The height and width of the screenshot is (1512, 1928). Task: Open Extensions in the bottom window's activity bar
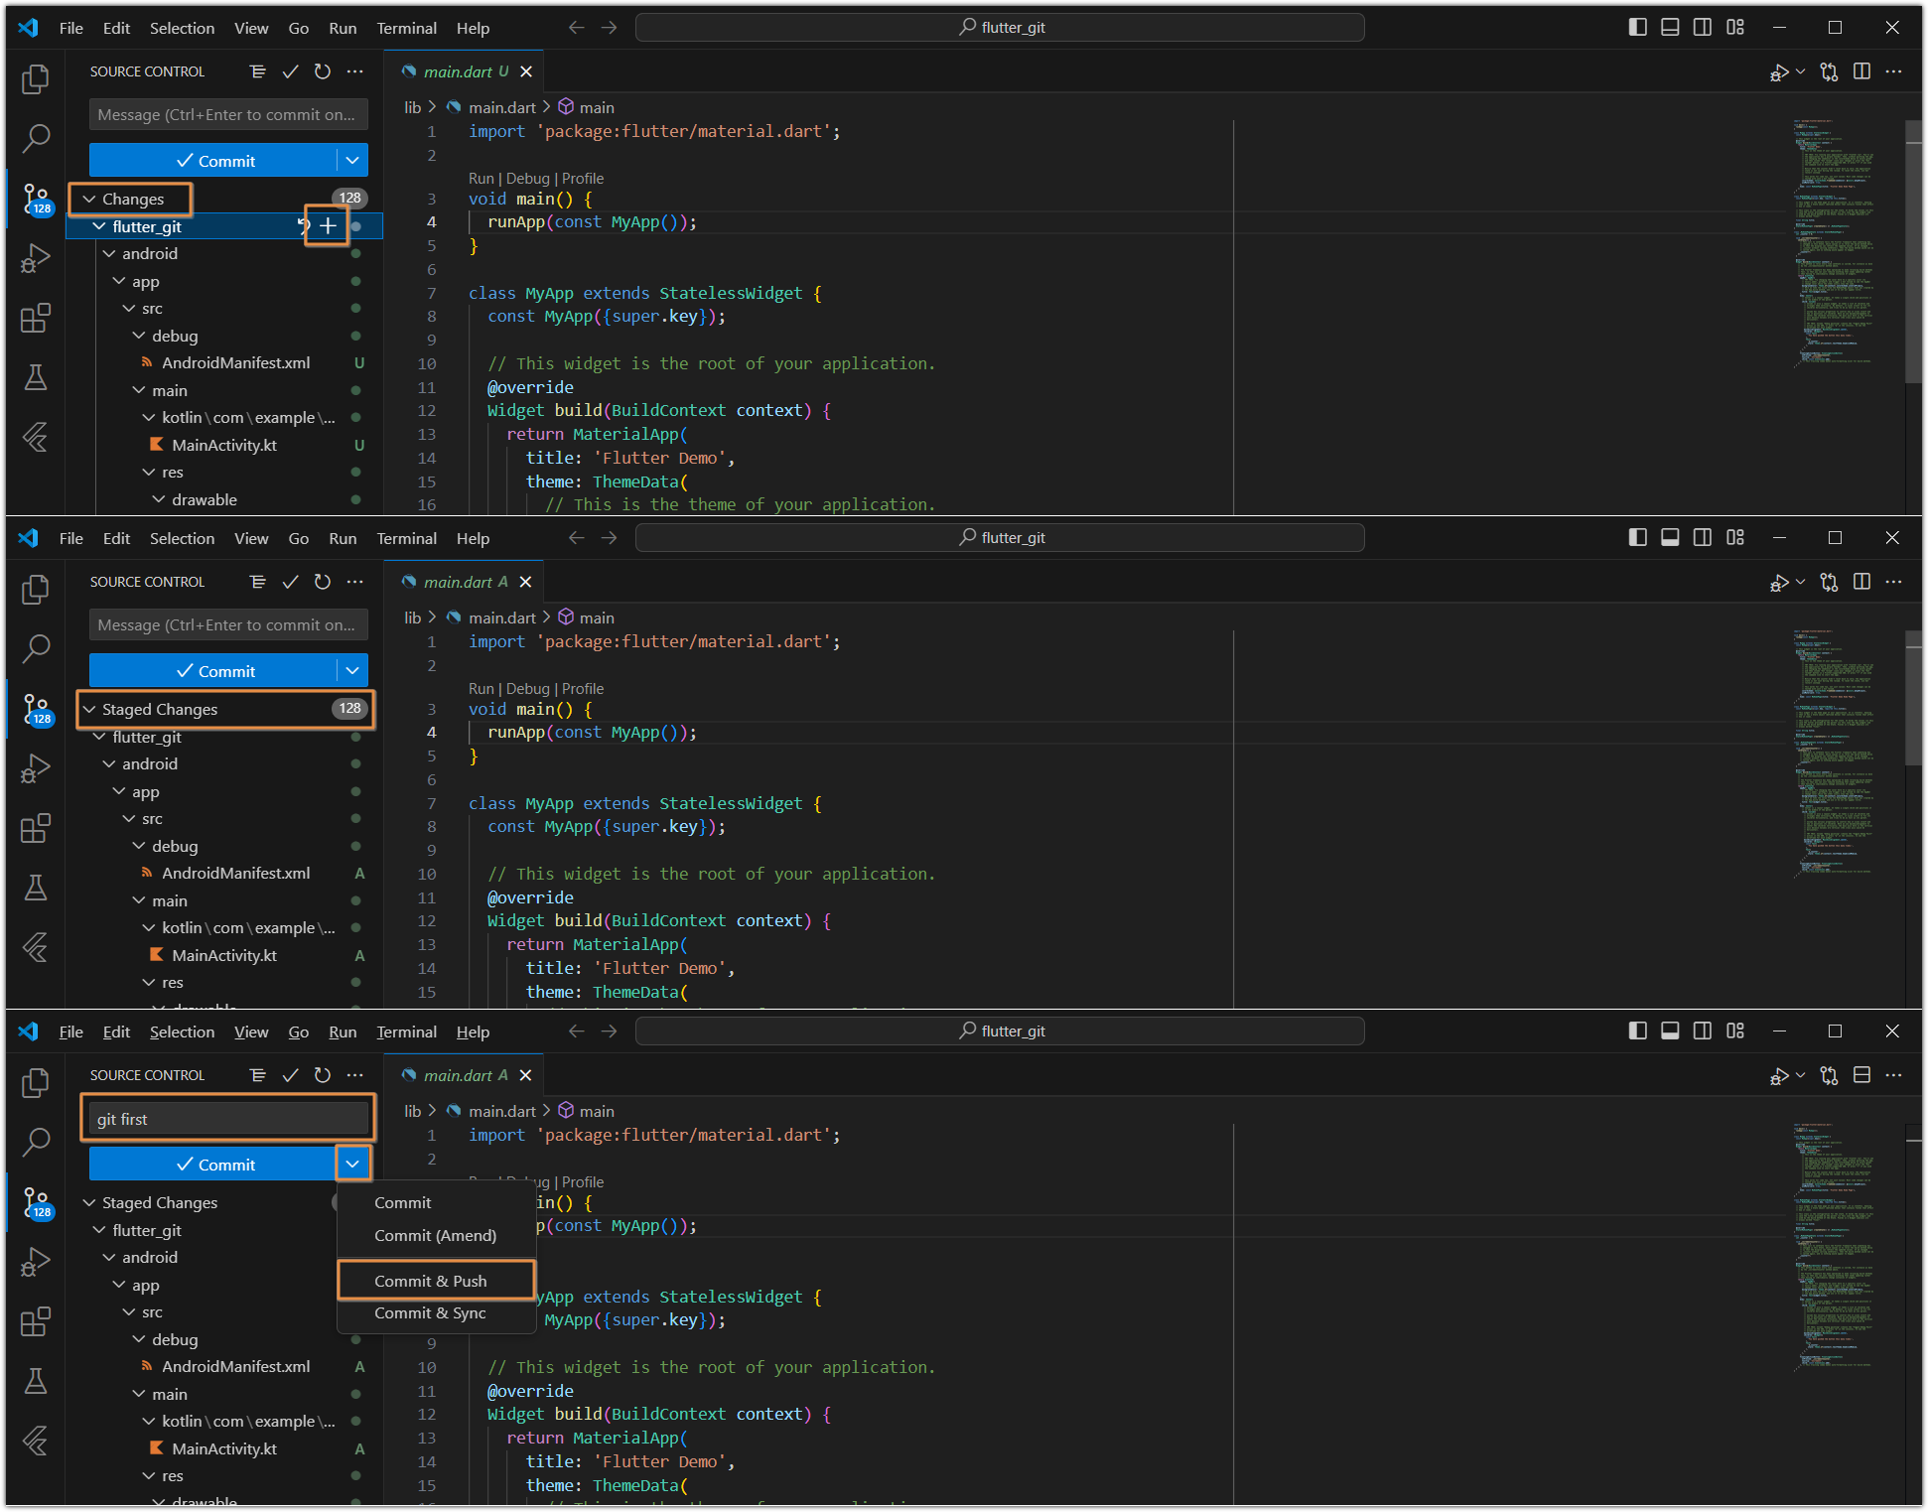coord(36,1321)
